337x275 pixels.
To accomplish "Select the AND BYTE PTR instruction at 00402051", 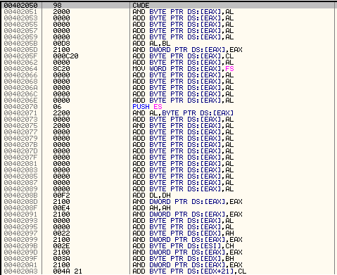I will [183, 12].
